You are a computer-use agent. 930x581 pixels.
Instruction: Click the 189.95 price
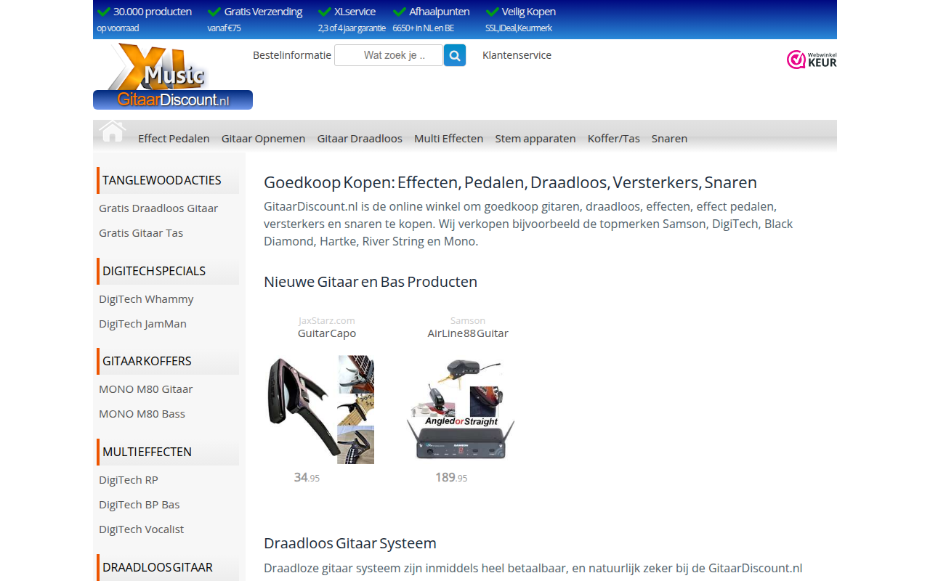pyautogui.click(x=451, y=477)
